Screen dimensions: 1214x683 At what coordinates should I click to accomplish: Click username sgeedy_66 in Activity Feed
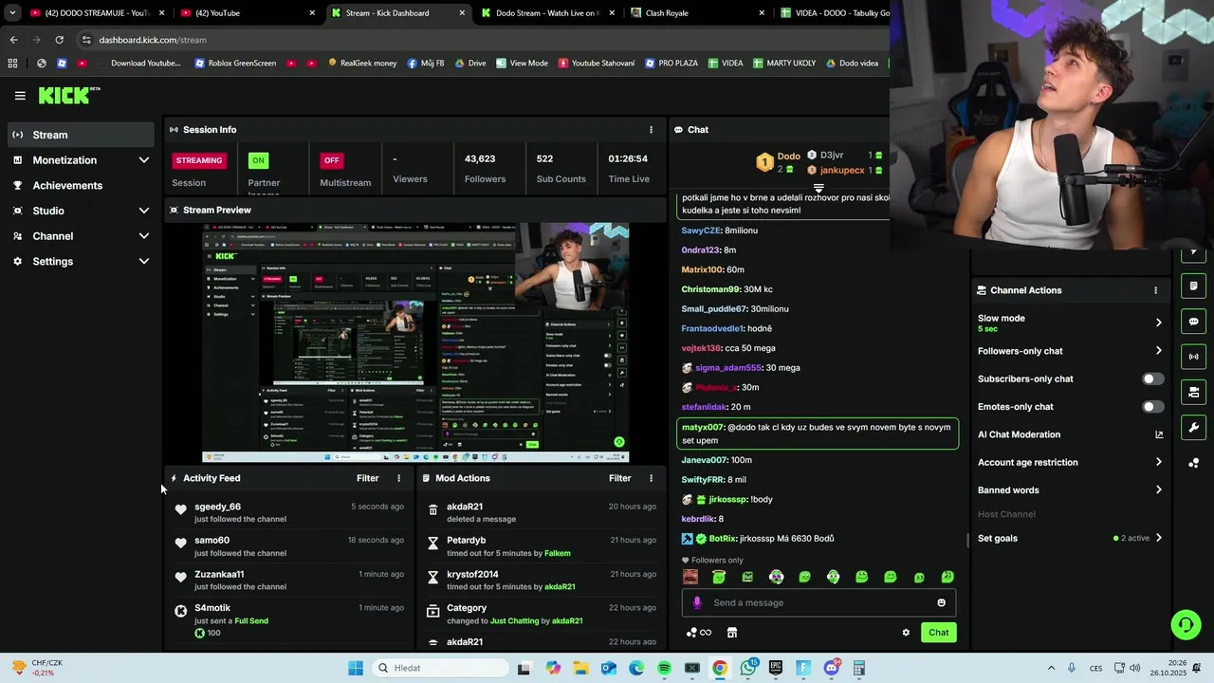(x=217, y=507)
